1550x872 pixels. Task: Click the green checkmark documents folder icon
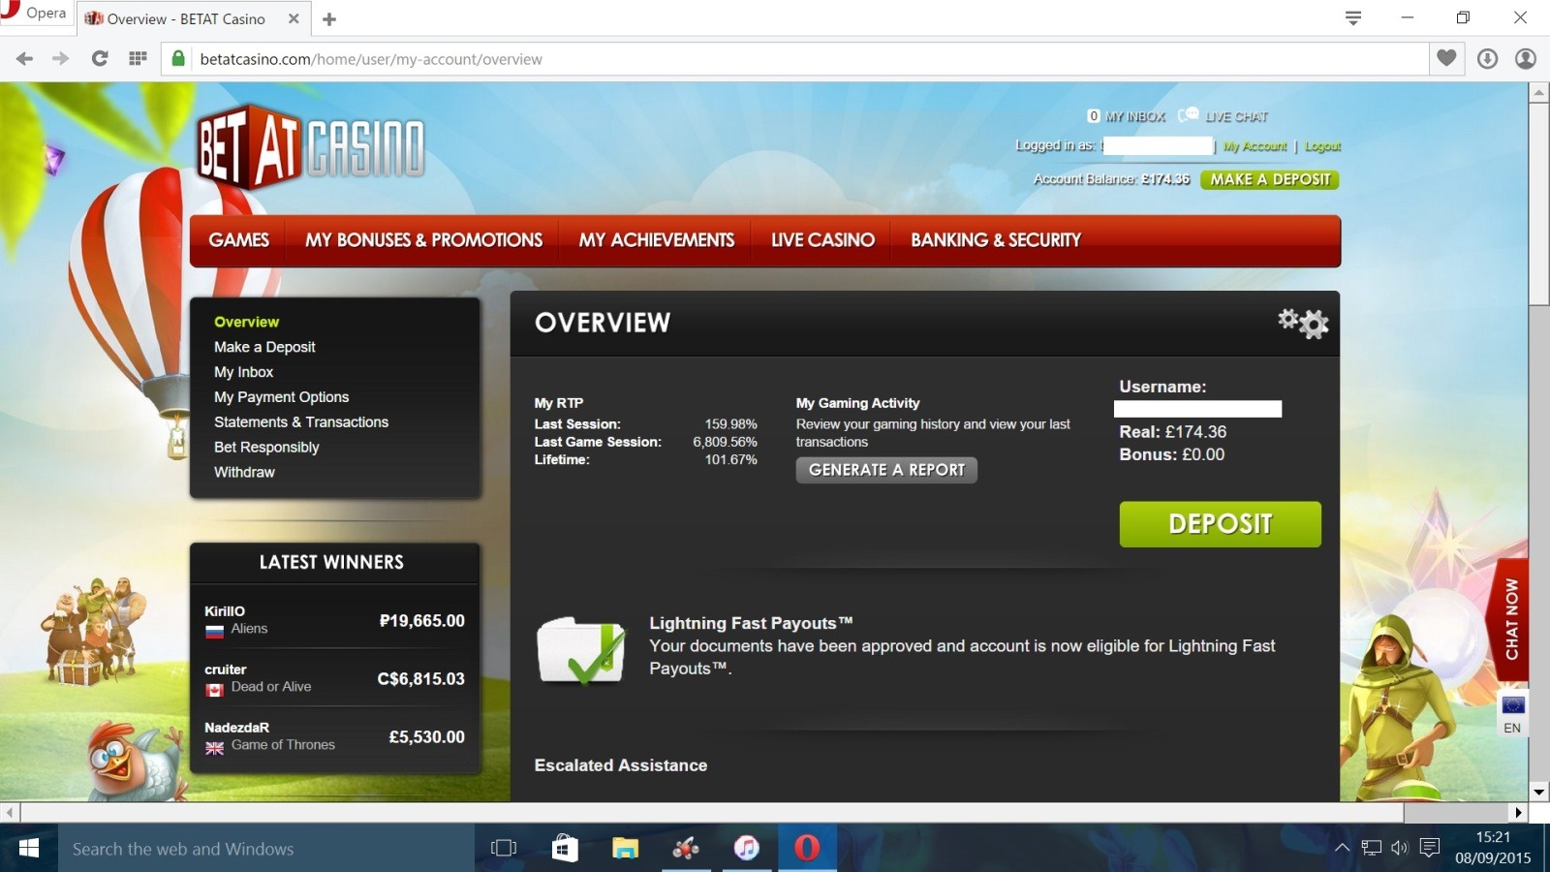(x=581, y=650)
